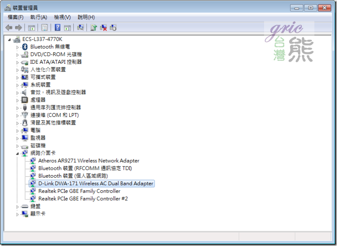Click the DVD/CD-ROM 光碟機 drive icon
Viewport: 337px width, 246px height.
point(25,54)
